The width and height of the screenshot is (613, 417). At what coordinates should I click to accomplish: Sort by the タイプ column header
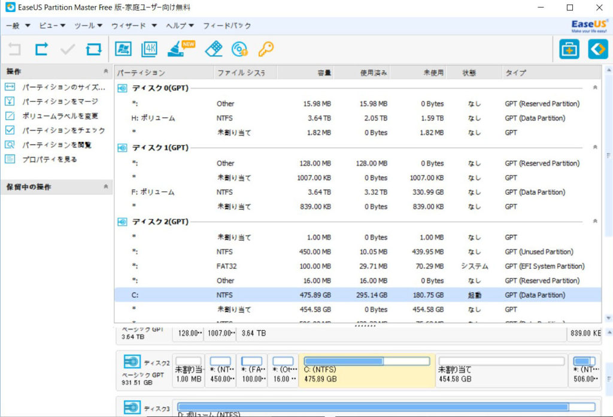tap(551, 72)
